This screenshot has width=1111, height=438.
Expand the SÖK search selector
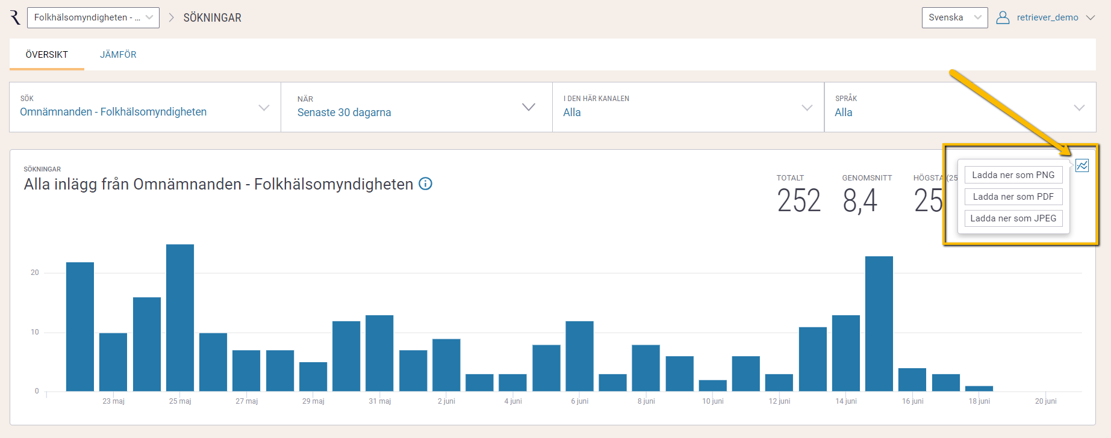point(145,107)
